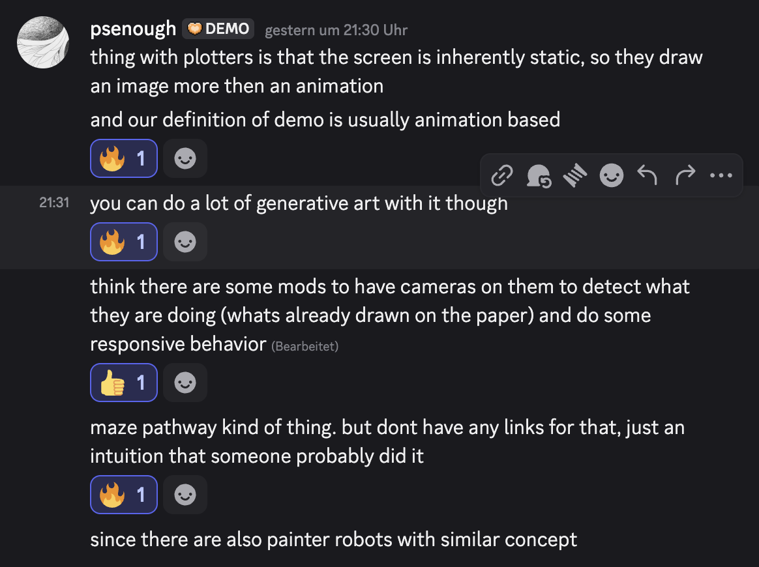Add reaction beside the thumbs up pill
759x567 pixels.
[185, 383]
